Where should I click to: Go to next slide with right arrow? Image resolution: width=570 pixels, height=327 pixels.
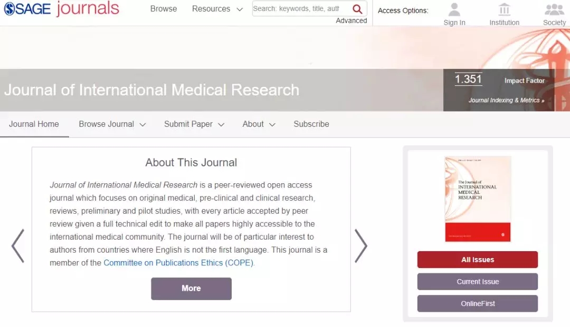coord(361,246)
